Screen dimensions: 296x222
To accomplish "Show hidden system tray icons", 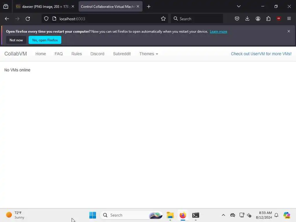I will pyautogui.click(x=223, y=215).
